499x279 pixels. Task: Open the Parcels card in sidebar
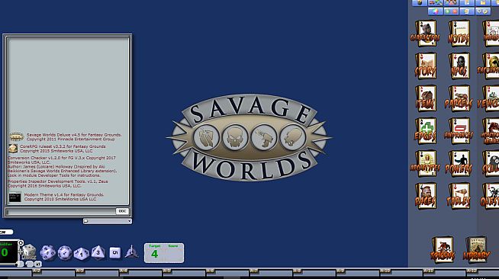coord(459,98)
